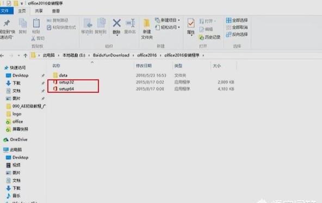Click the Copy to icon
This screenshot has height=203, width=322.
click(x=101, y=23)
